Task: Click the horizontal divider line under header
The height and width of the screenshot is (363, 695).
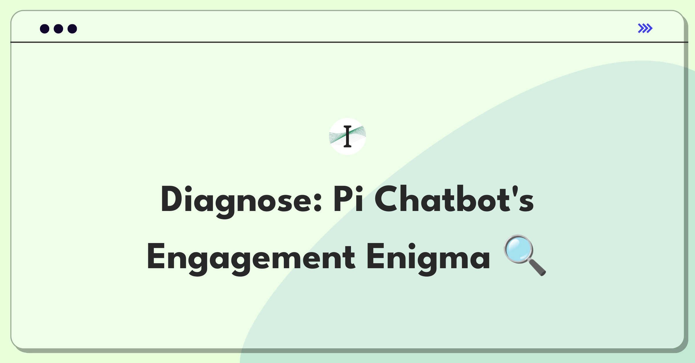Action: (349, 42)
